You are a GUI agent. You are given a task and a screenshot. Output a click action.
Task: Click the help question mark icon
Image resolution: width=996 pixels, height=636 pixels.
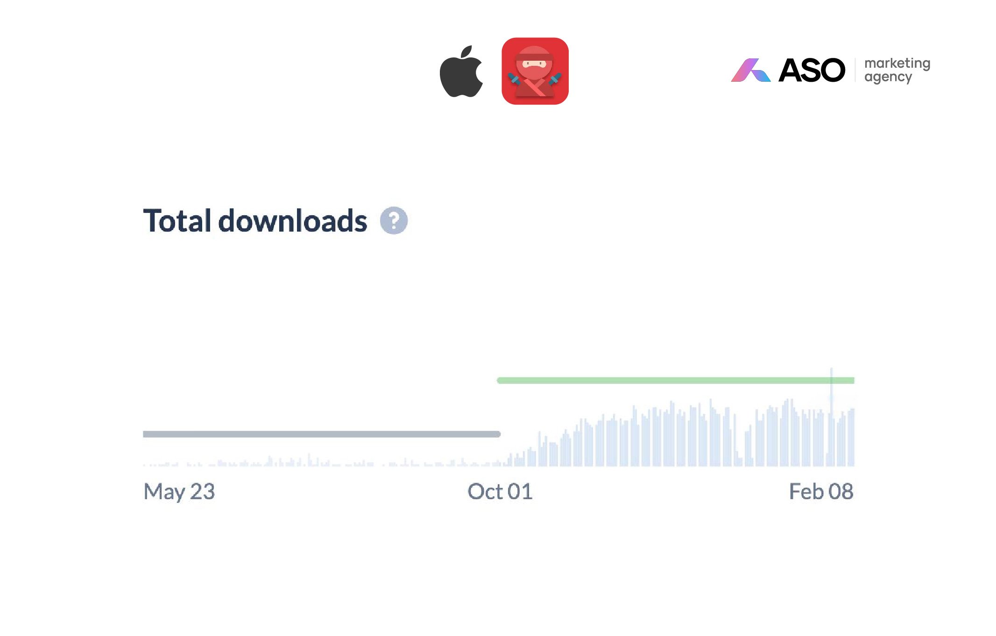tap(394, 220)
